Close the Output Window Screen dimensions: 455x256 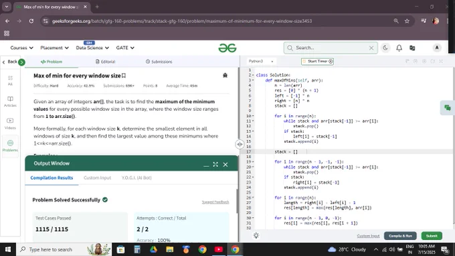(225, 164)
